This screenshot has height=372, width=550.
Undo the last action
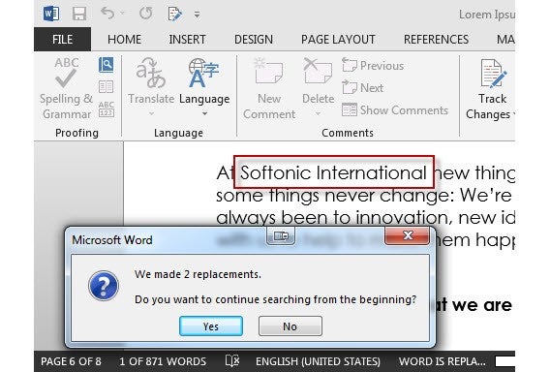(x=107, y=14)
